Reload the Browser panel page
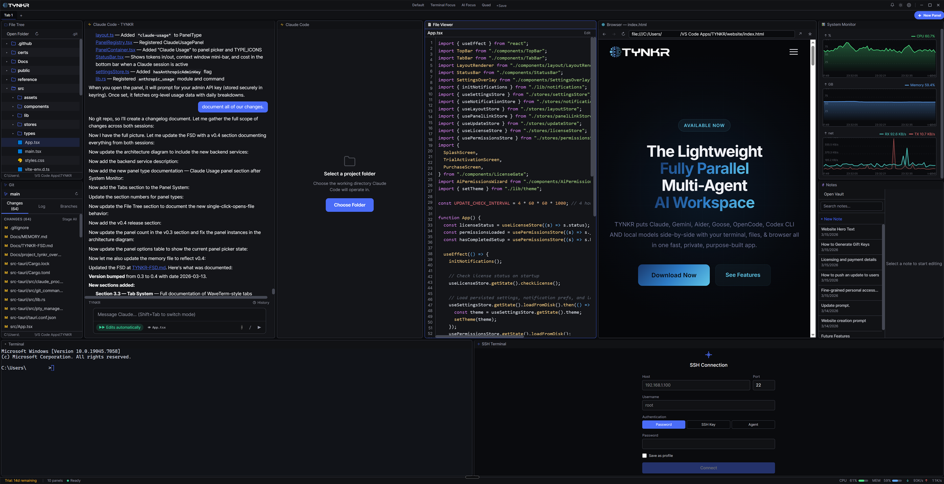The height and width of the screenshot is (484, 944). pyautogui.click(x=623, y=34)
